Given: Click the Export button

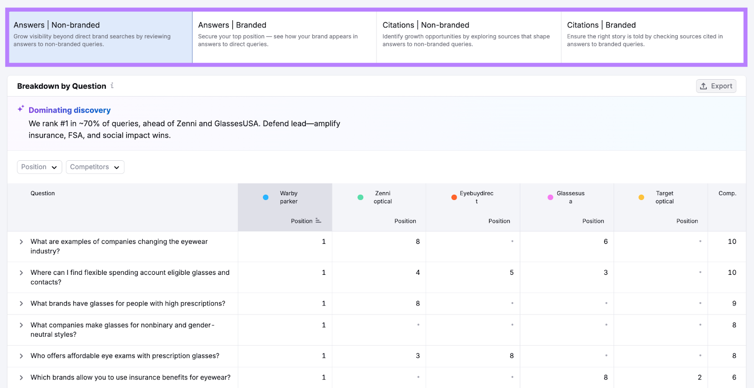Looking at the screenshot, I should (716, 86).
